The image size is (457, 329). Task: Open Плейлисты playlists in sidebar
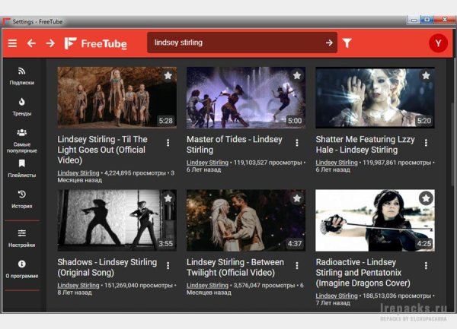point(22,169)
